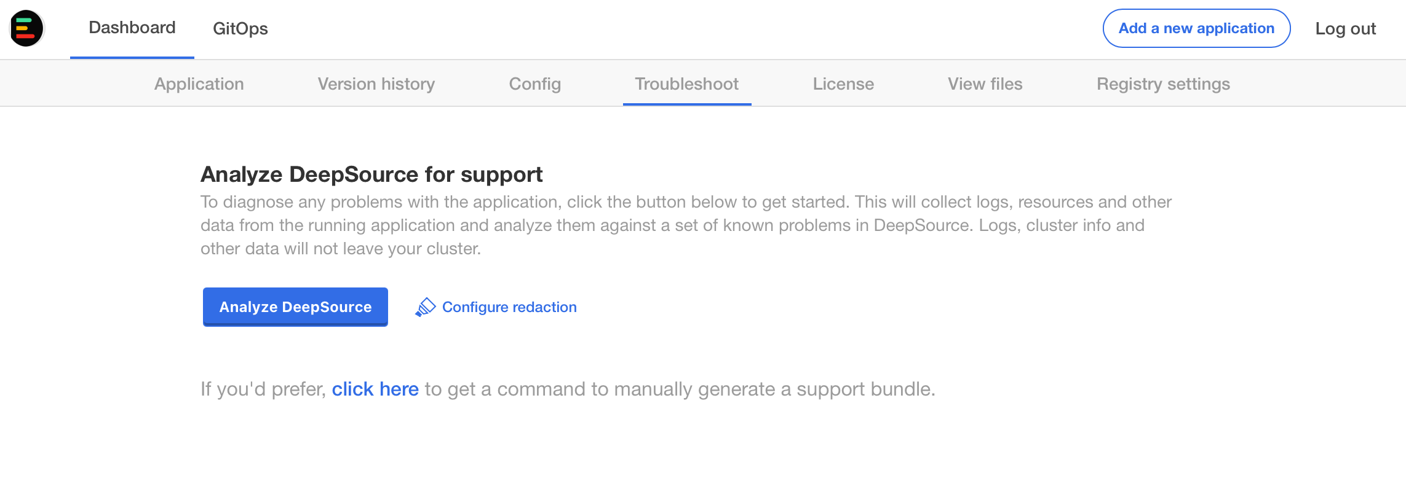Screen dimensions: 1406x500
Task: Switch to the View files sub-tab
Action: click(x=985, y=84)
